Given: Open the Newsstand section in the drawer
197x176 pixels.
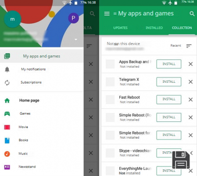Looking at the screenshot, I should click(x=42, y=167).
